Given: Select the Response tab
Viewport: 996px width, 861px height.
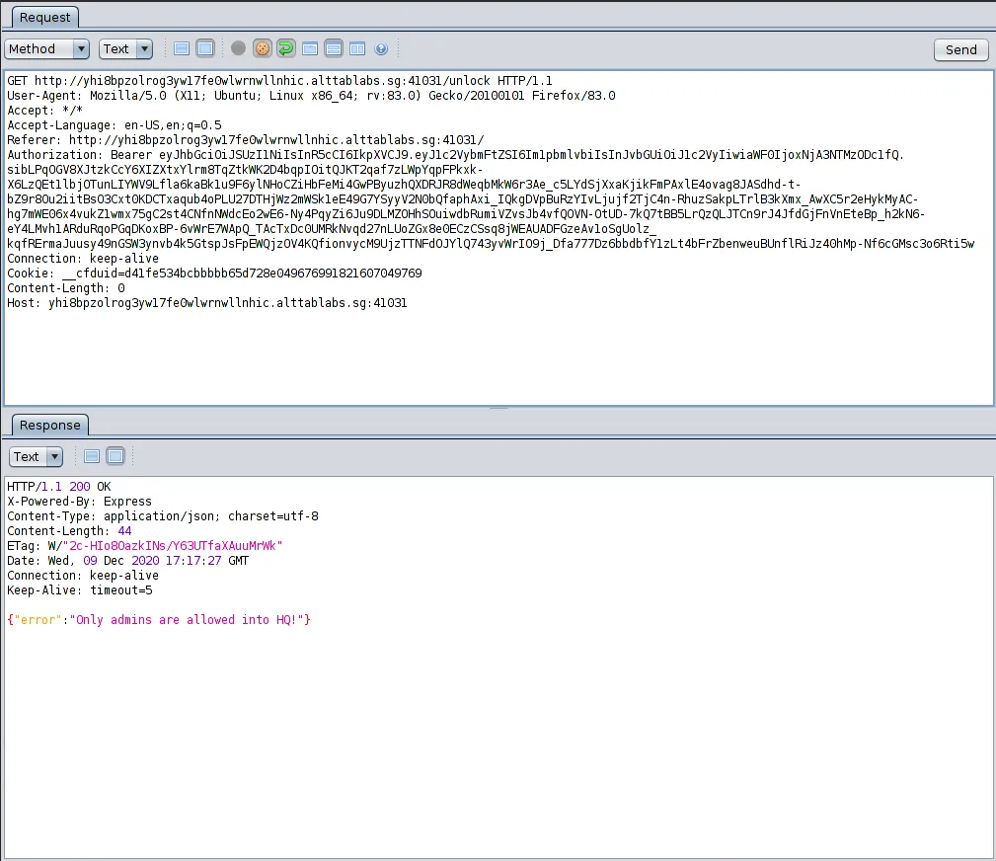Looking at the screenshot, I should coord(50,425).
